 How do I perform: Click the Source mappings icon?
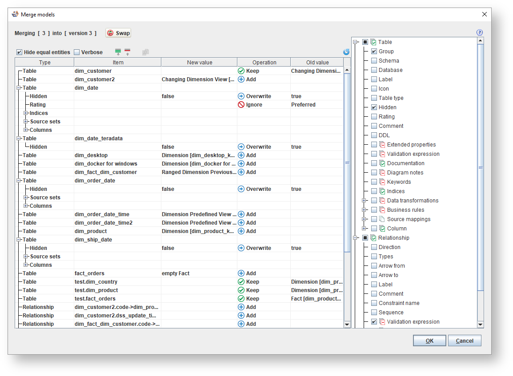(x=382, y=219)
